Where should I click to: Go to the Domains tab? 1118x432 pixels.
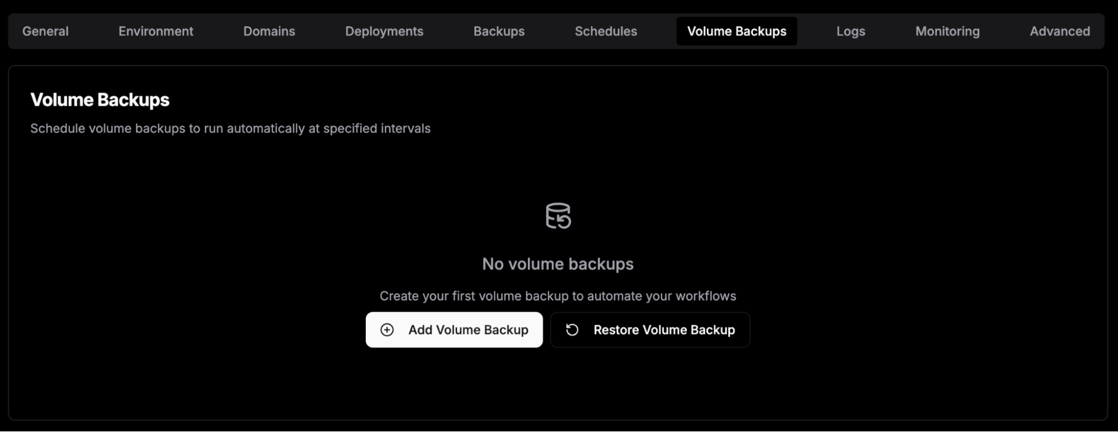269,31
